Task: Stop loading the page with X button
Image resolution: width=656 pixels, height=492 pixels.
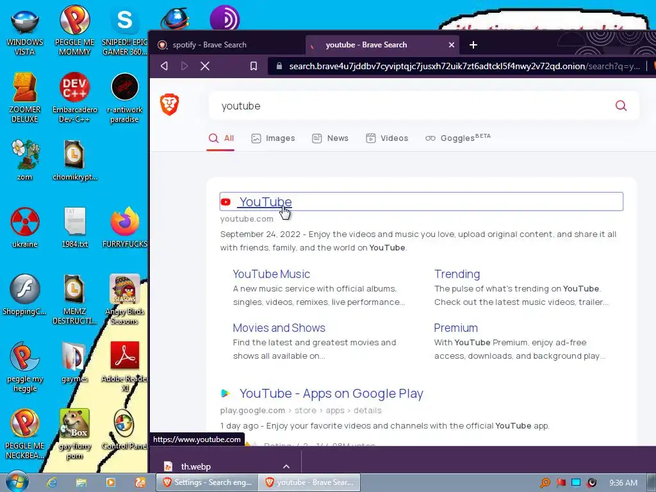Action: click(x=205, y=66)
